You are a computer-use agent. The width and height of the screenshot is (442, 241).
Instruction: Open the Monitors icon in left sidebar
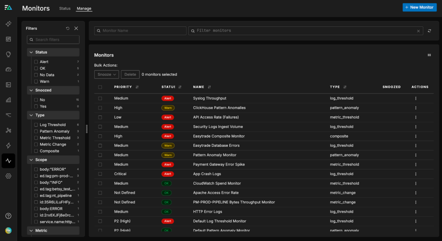(8, 161)
